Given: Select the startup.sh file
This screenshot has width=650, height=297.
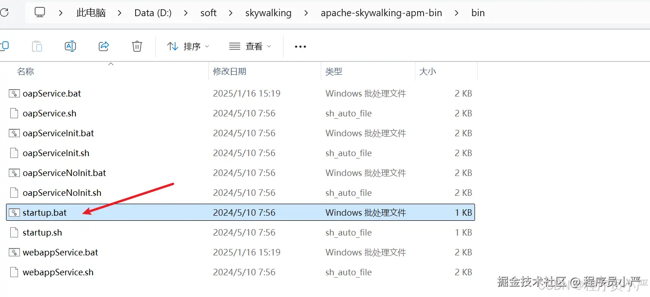Looking at the screenshot, I should [42, 232].
